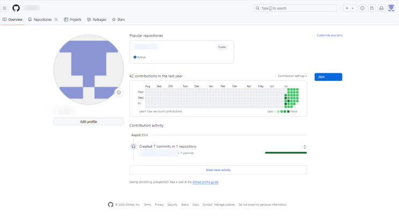The image size is (399, 223).
Task: Open the notifications inbox icon
Action: 381,8
